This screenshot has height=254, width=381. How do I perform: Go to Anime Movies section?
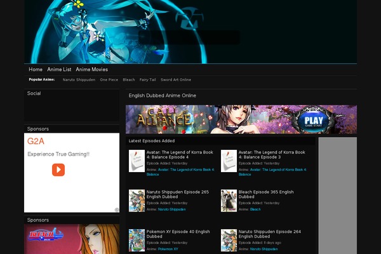(x=92, y=69)
